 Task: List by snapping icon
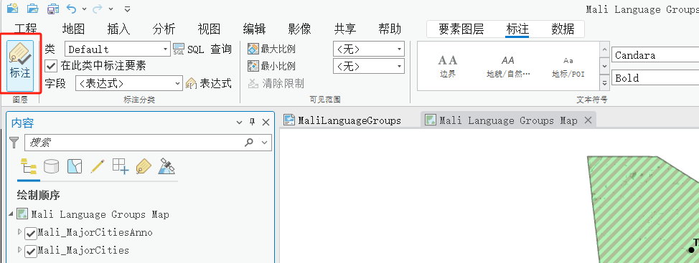[x=121, y=166]
